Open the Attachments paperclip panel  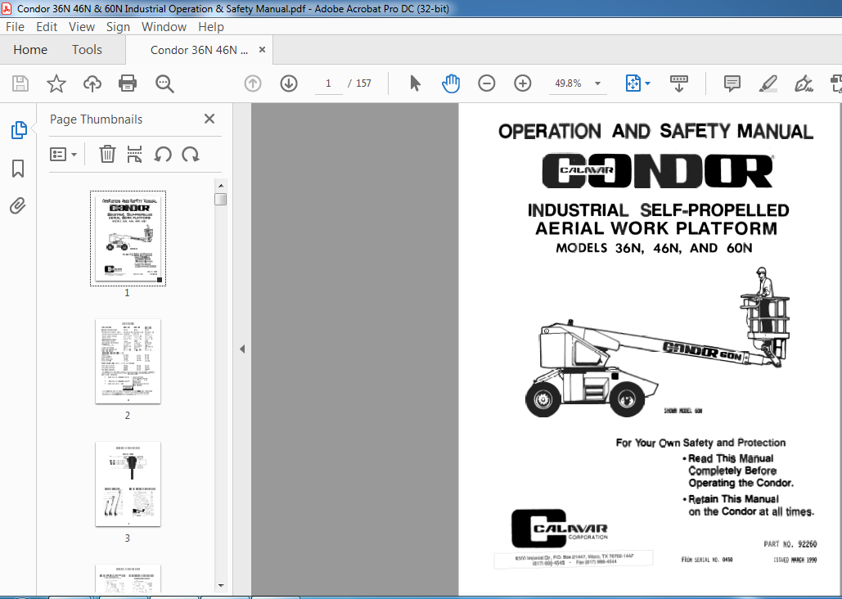tap(18, 205)
